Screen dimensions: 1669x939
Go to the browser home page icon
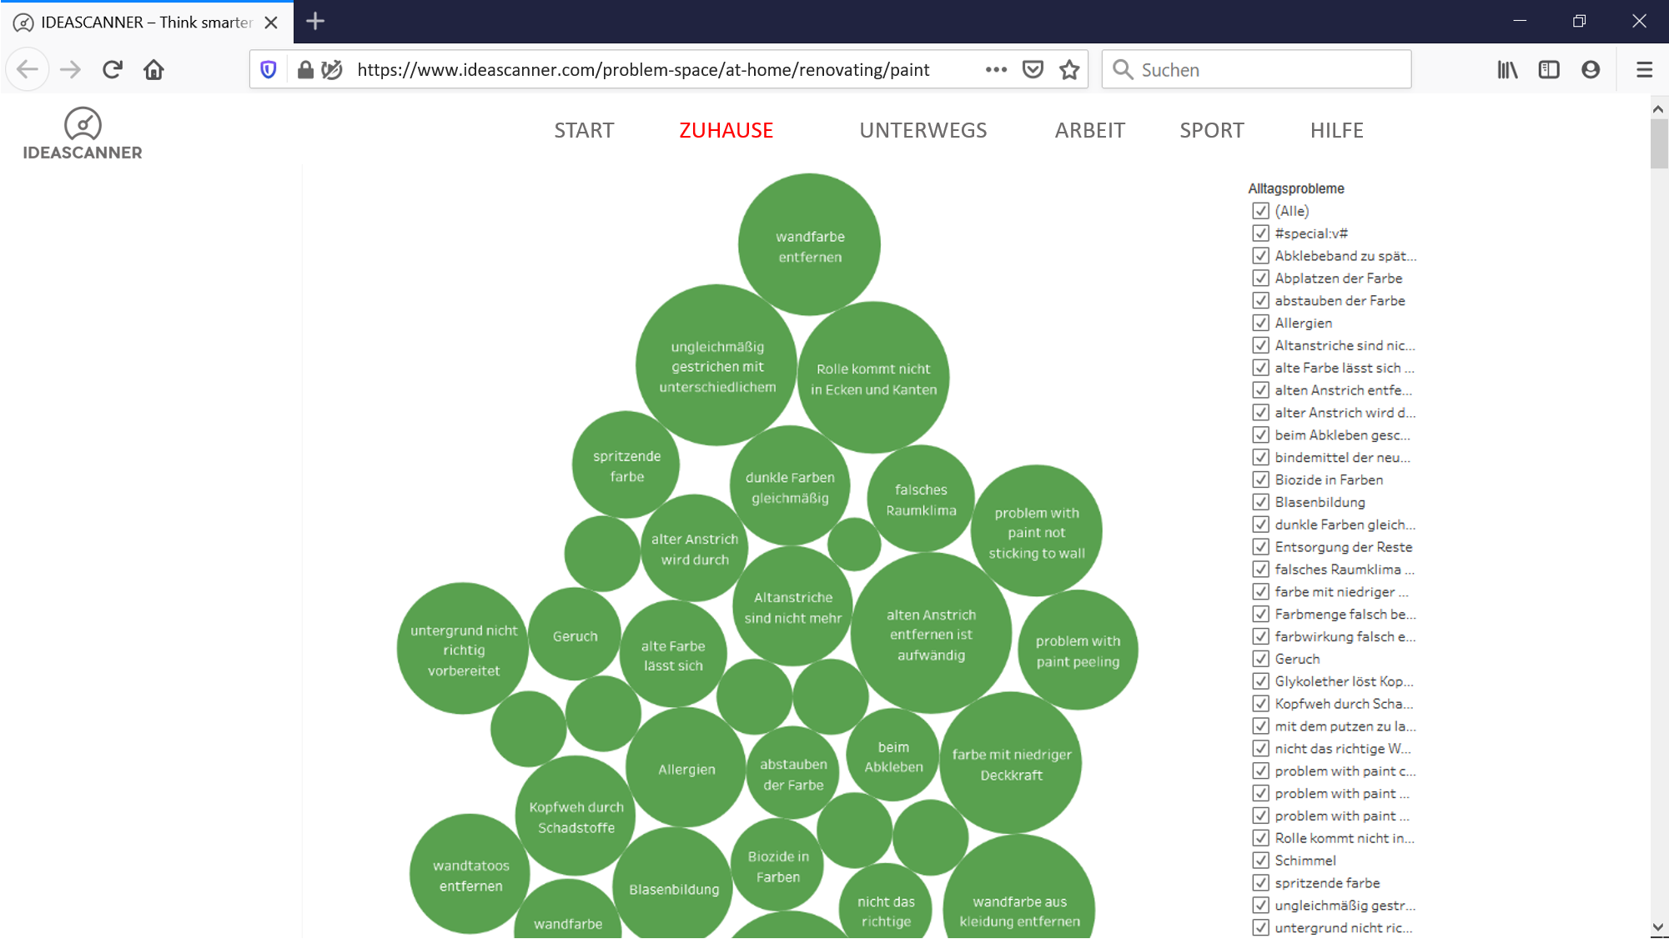click(x=153, y=69)
